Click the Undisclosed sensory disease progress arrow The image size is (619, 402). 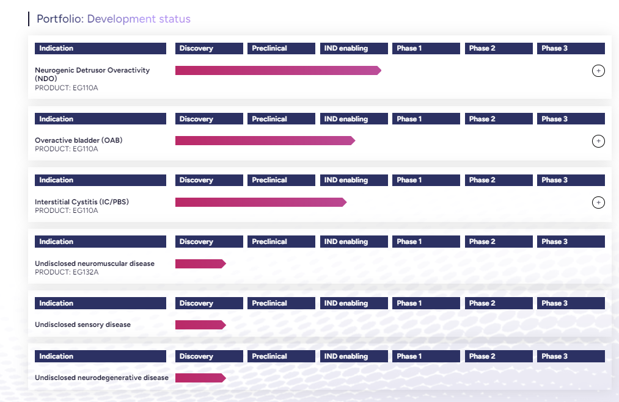200,325
